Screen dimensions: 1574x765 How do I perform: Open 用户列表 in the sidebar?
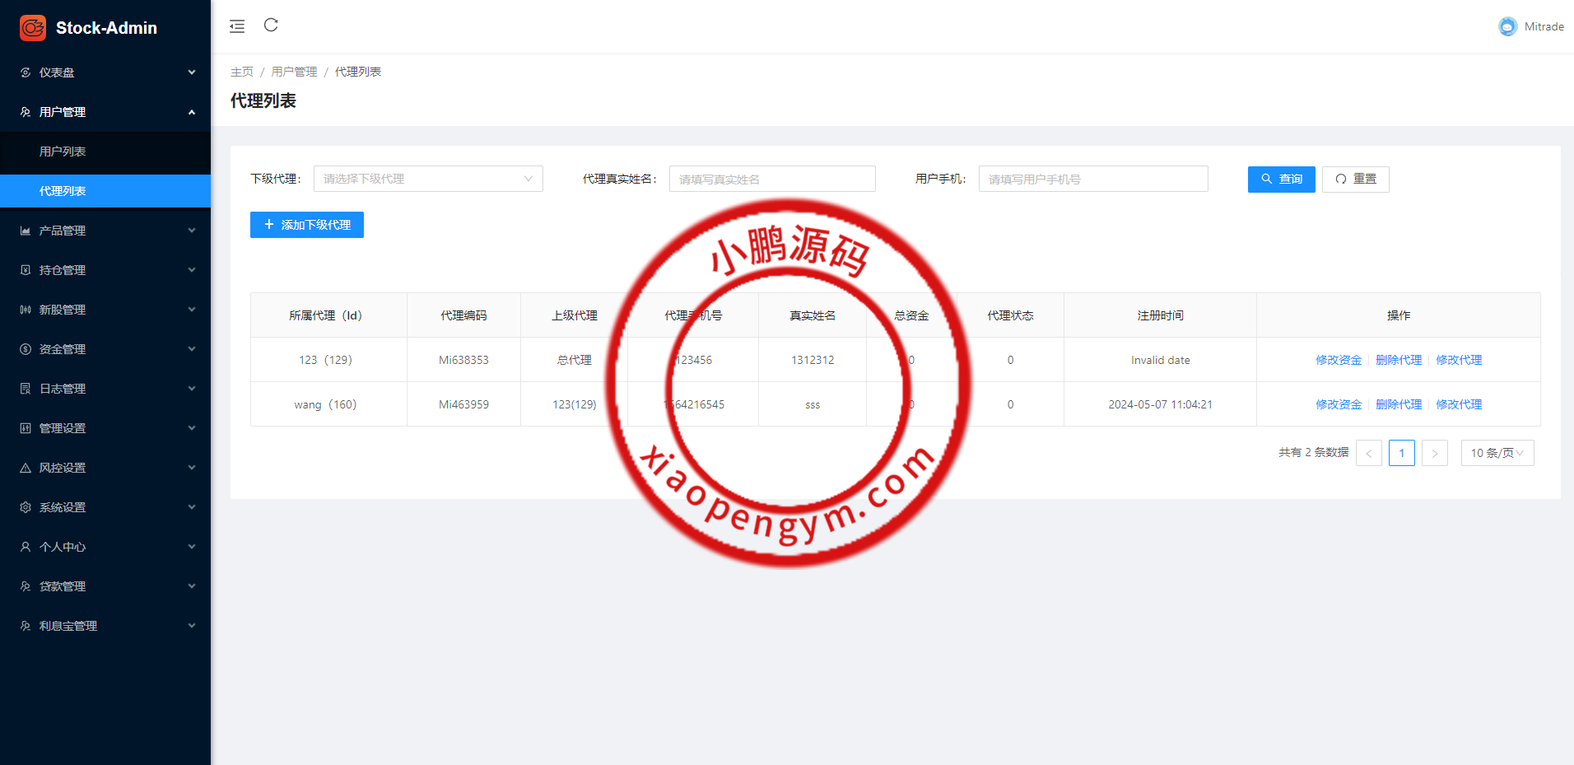[x=63, y=152]
